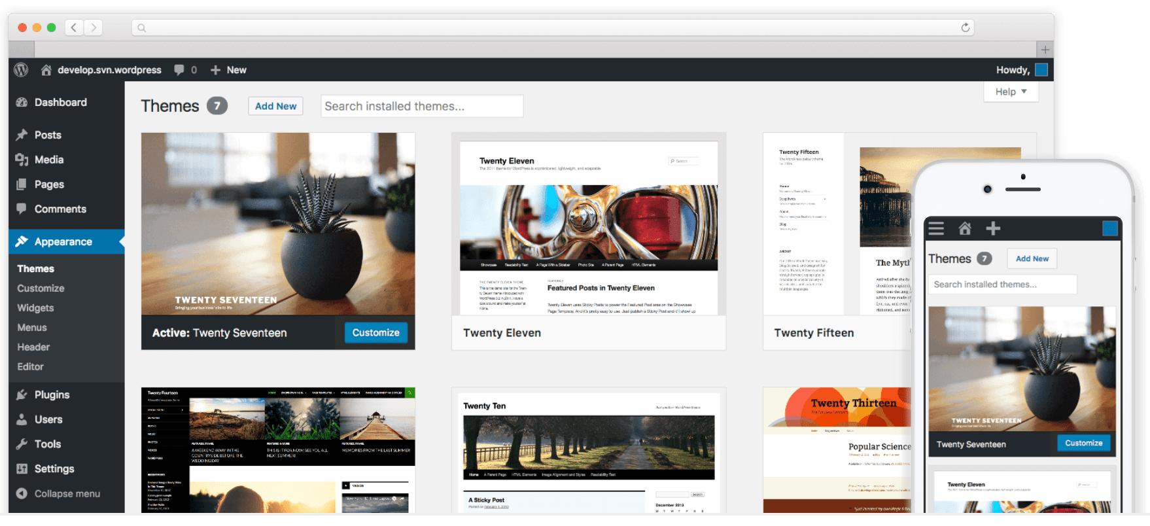Click the Dashboard gauge icon
Viewport: 1150px width, 526px height.
coord(22,102)
